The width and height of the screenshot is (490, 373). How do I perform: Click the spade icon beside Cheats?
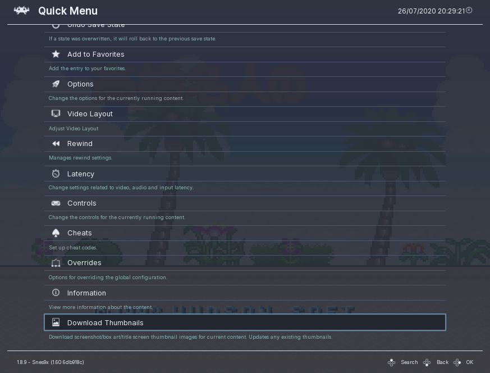[x=56, y=233]
